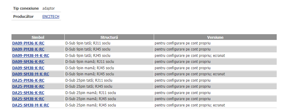
Task: Click the Simbol column header
Action: point(38,37)
